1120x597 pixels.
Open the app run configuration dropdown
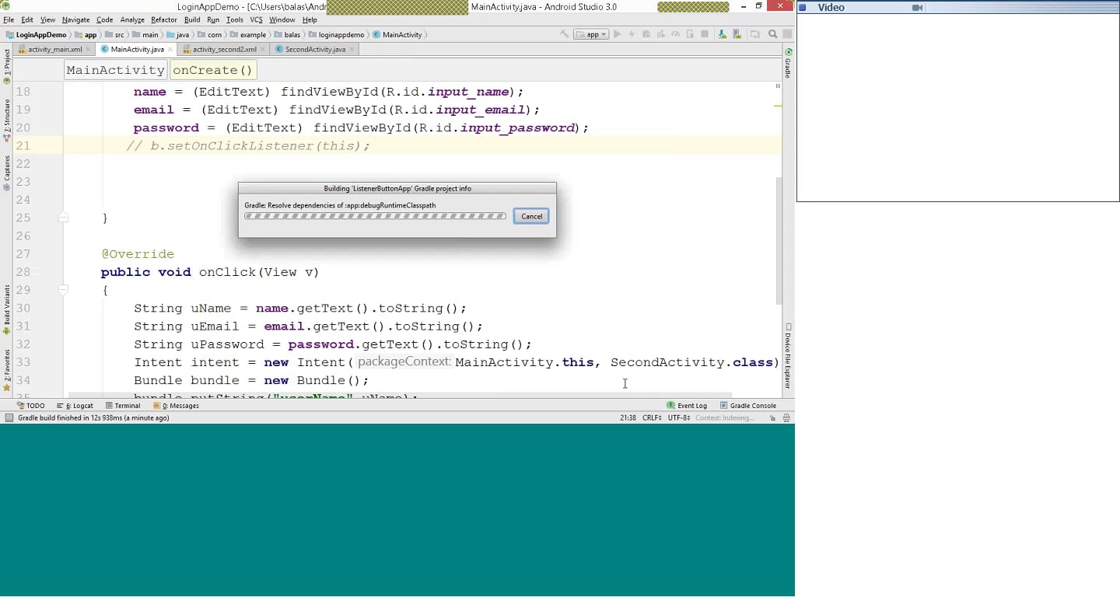point(591,34)
